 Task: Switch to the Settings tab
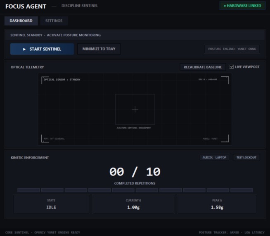coord(54,21)
